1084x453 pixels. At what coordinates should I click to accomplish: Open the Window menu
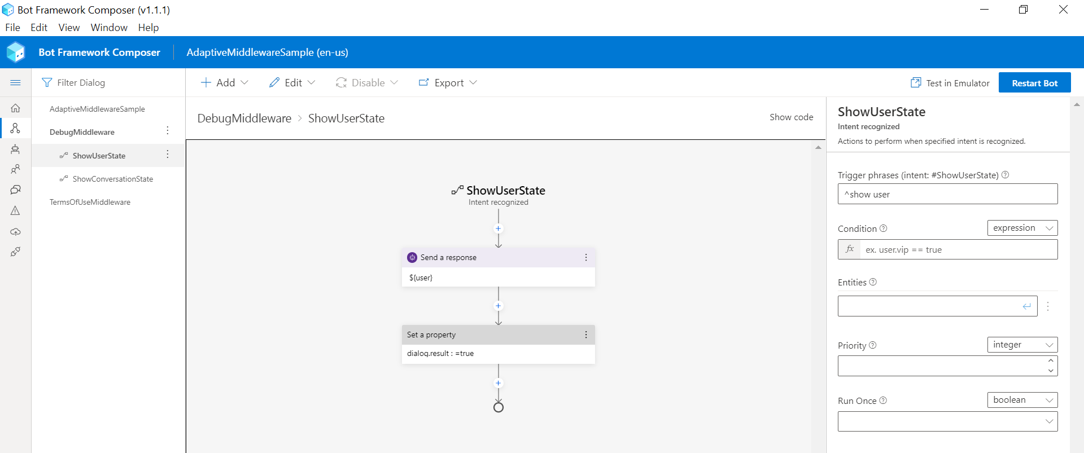[x=109, y=27]
